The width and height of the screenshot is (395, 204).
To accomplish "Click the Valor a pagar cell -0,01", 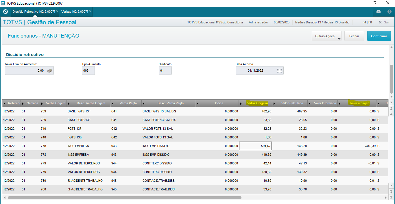I will (x=357, y=163).
